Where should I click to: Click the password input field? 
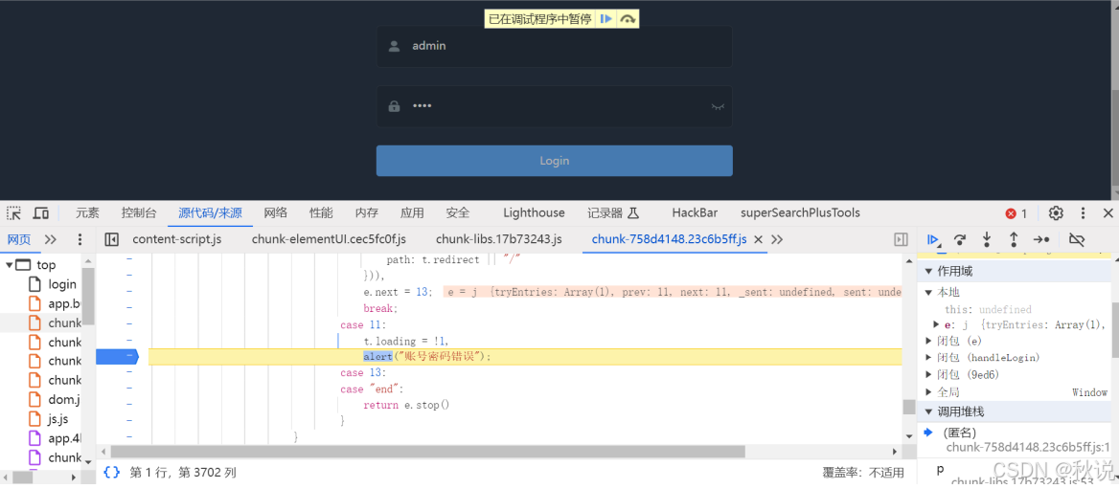(555, 106)
